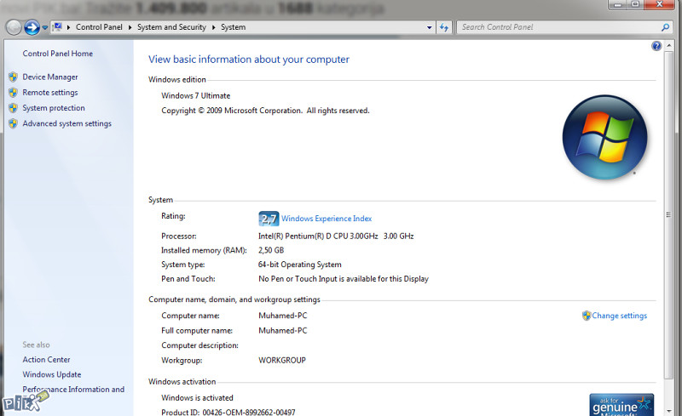This screenshot has width=682, height=416.
Task: Click the computer icon in address bar
Action: tap(57, 27)
